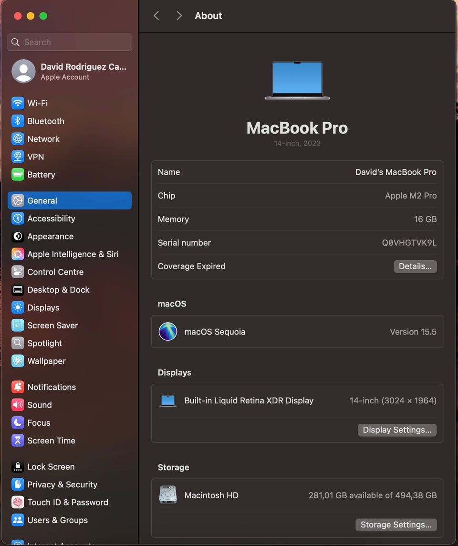This screenshot has height=546, width=458.
Task: Click the serial number Q0VHGTVK9L
Action: point(409,243)
